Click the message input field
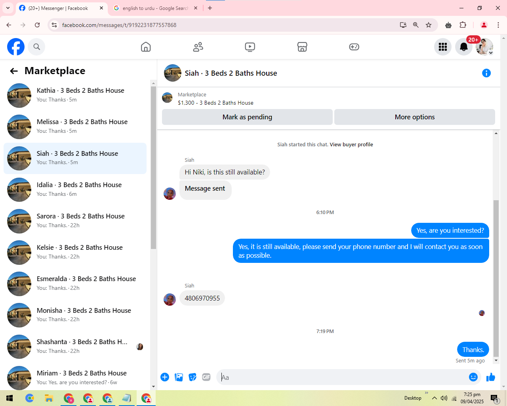The width and height of the screenshot is (507, 406). pyautogui.click(x=343, y=377)
